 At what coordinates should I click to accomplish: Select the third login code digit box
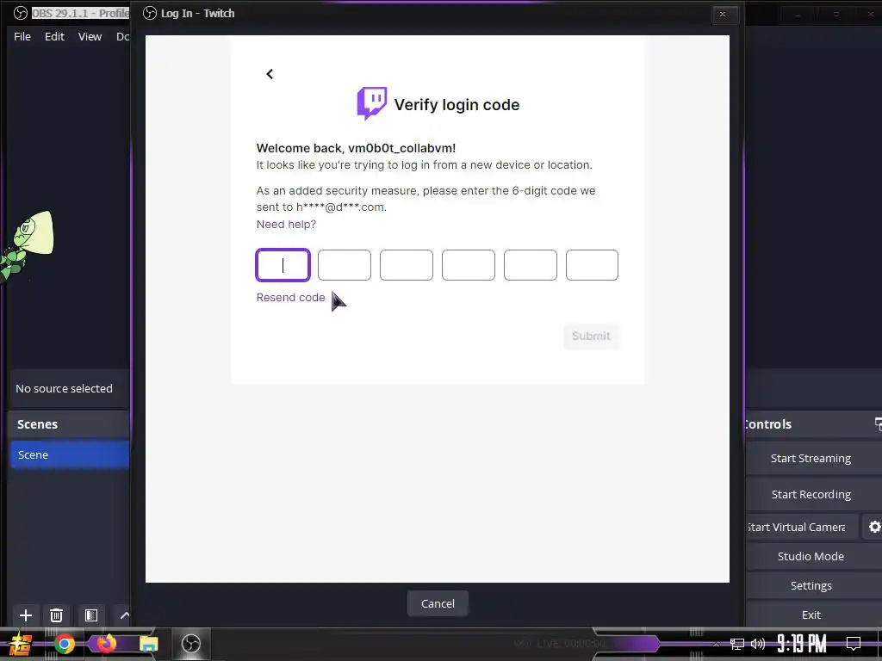pyautogui.click(x=407, y=265)
